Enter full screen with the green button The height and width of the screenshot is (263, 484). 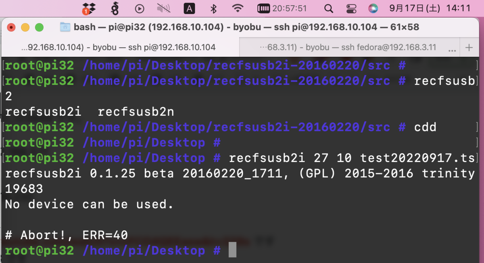39,27
